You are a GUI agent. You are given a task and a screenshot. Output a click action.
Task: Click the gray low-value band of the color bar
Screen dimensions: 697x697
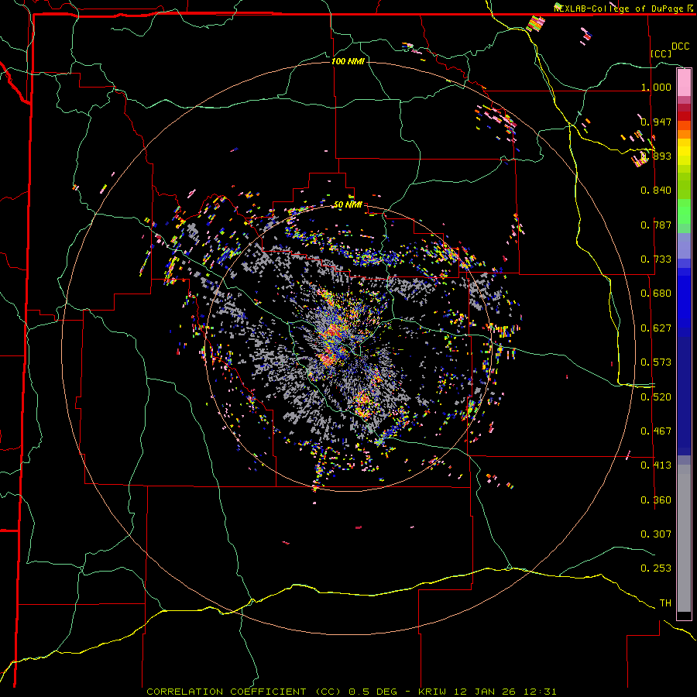(x=684, y=538)
